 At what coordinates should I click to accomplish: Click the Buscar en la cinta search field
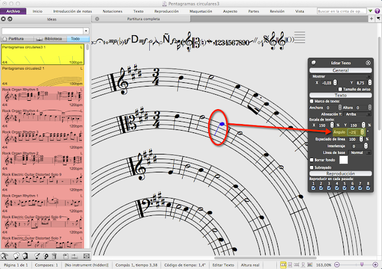[341, 11]
